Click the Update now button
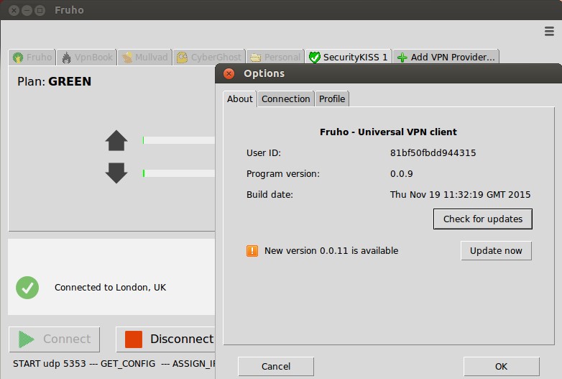This screenshot has width=562, height=379. pos(496,251)
